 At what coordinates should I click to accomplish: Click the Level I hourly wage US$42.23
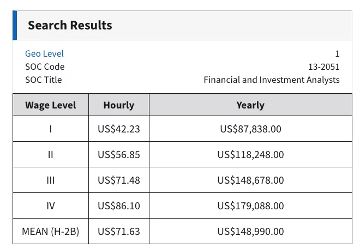tap(119, 129)
